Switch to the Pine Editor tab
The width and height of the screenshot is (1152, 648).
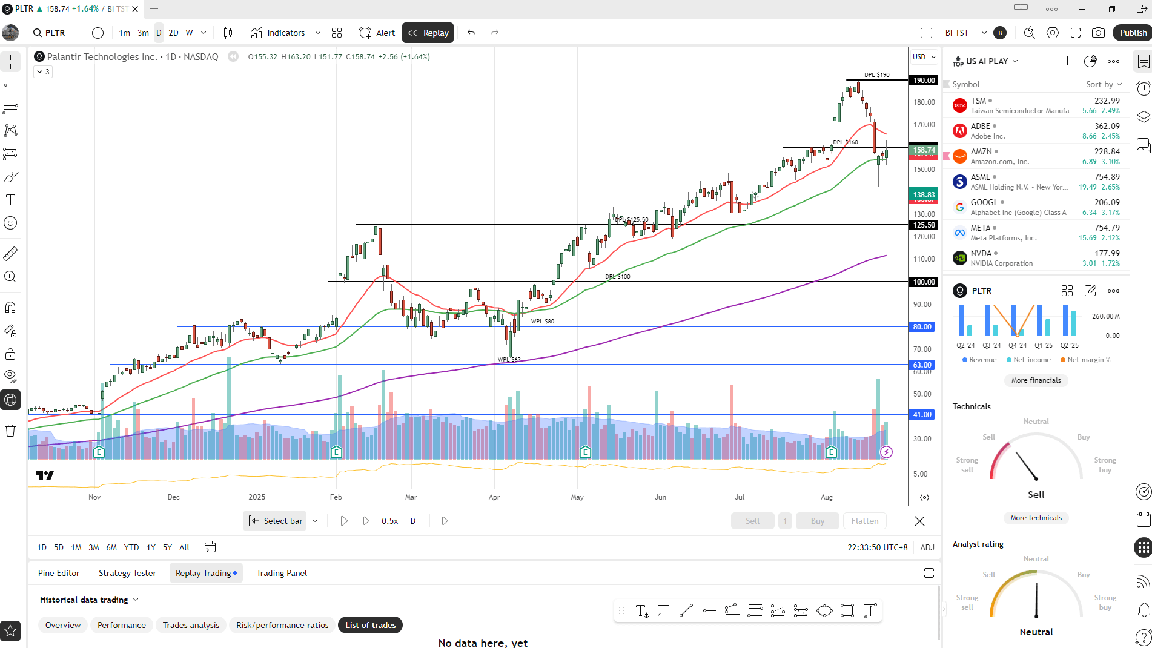(58, 573)
